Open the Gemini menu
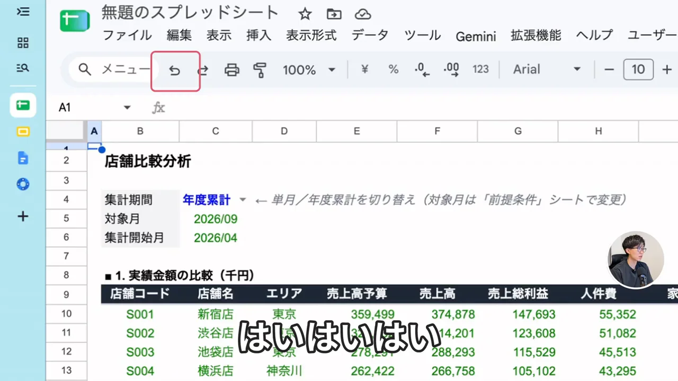 click(476, 36)
